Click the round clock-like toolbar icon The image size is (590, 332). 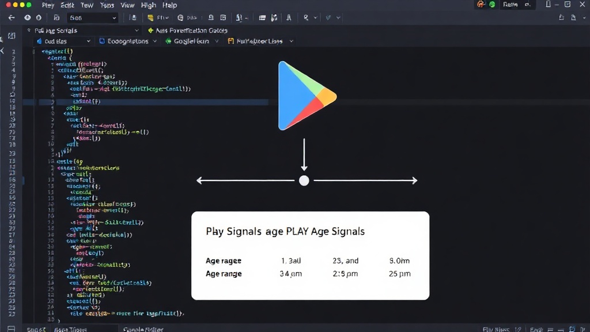pyautogui.click(x=180, y=18)
